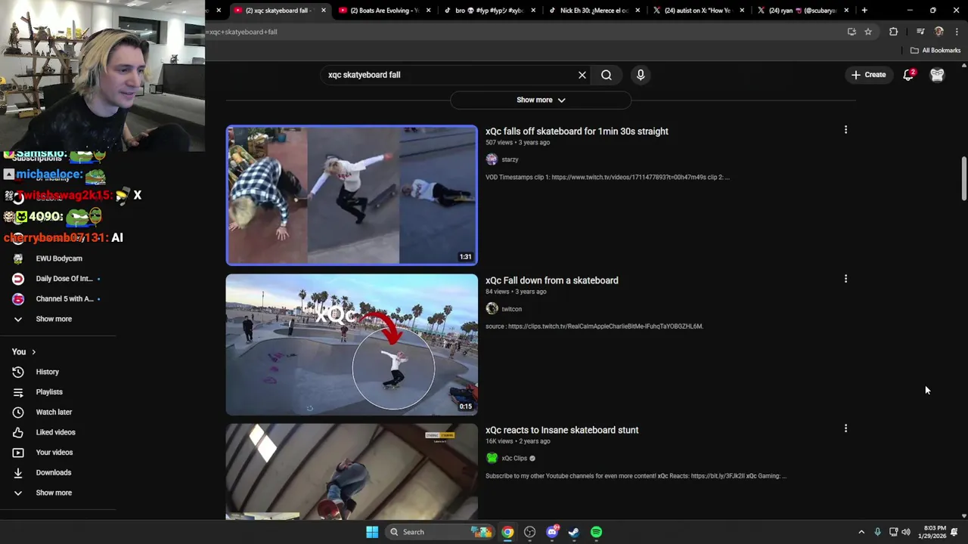Viewport: 968px width, 544px height.
Task: Click the magnifier search button
Action: 607,75
